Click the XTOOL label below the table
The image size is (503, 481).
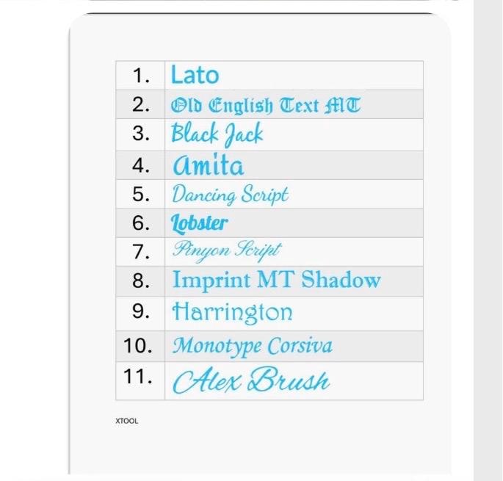pos(126,422)
